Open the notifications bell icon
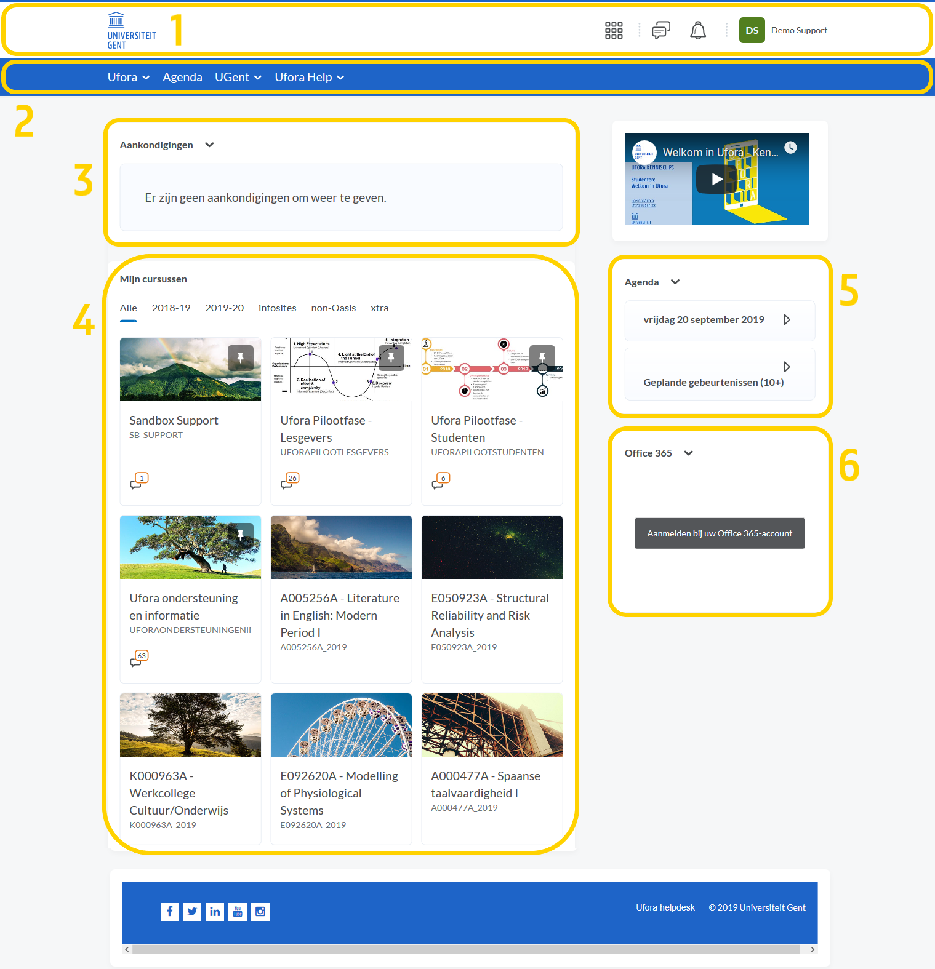Screen dimensions: 935x969 click(697, 30)
